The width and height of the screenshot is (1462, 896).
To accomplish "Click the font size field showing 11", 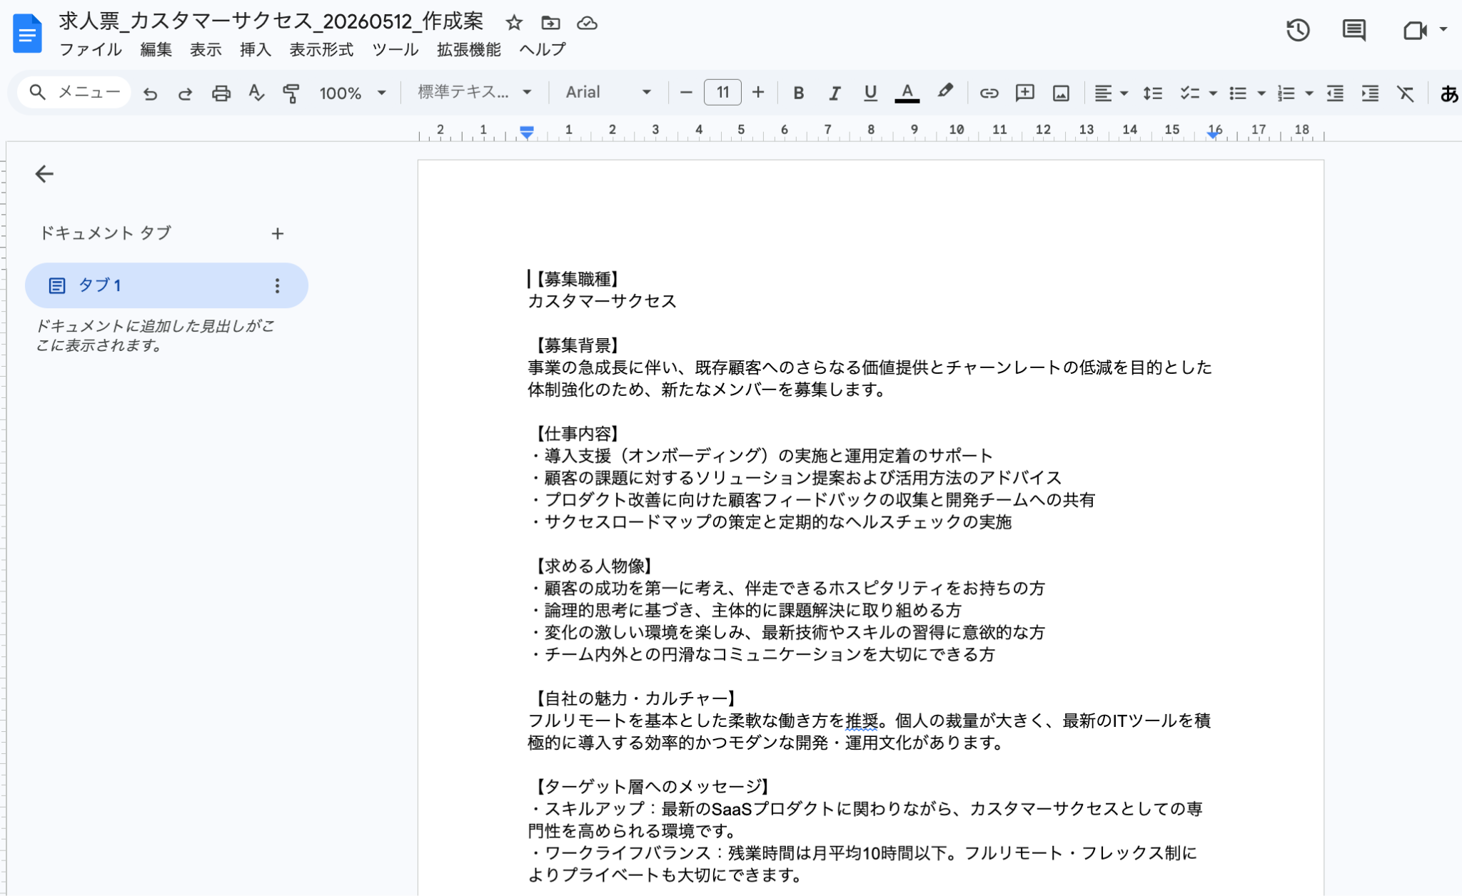I will 722,93.
